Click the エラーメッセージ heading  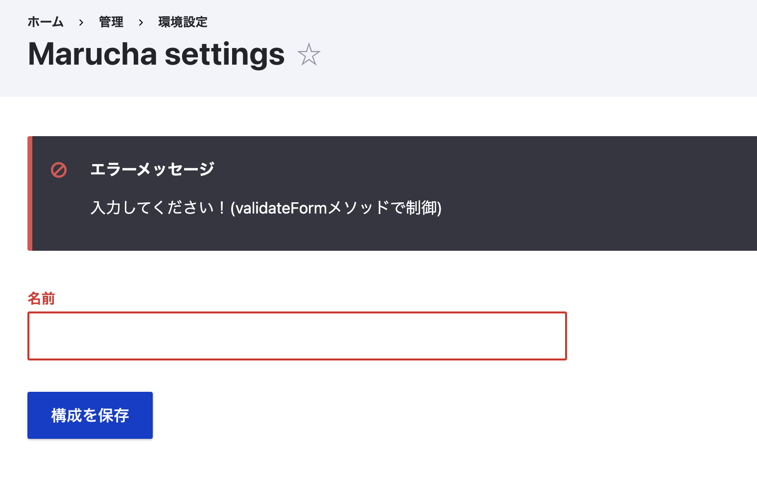click(152, 169)
